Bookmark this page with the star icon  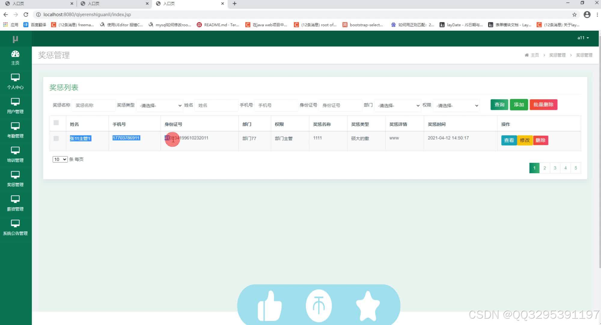point(574,14)
